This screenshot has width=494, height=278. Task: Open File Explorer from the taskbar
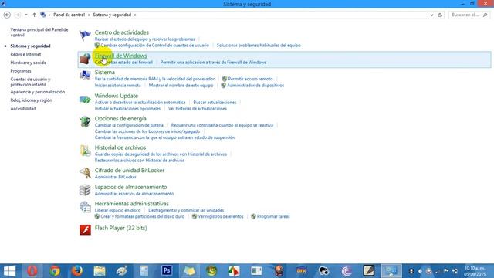(100, 271)
